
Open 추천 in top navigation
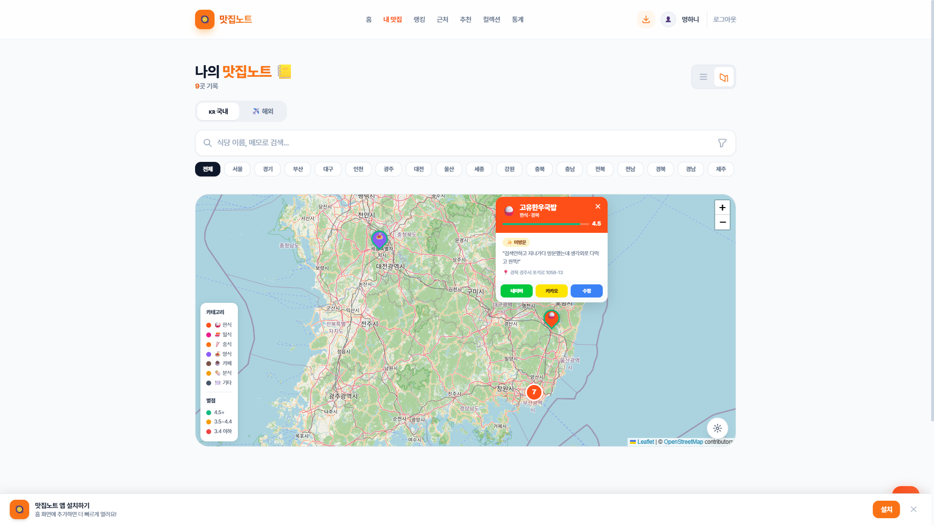[466, 19]
